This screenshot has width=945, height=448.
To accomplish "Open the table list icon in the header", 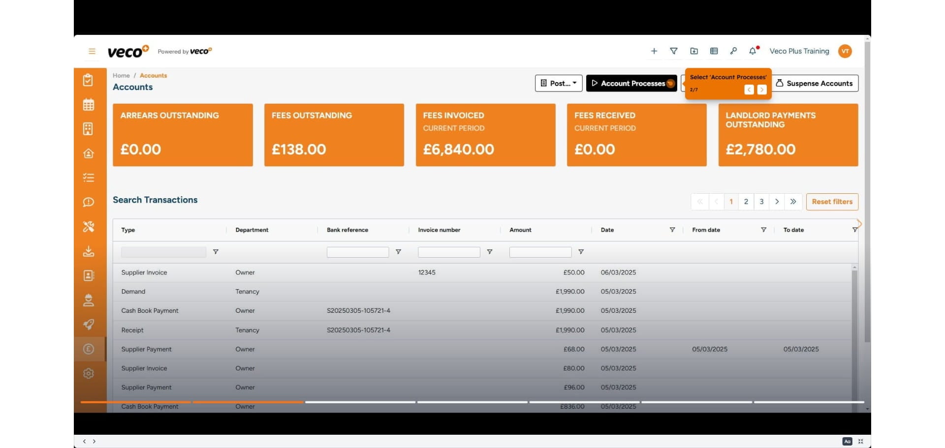I will pos(714,51).
